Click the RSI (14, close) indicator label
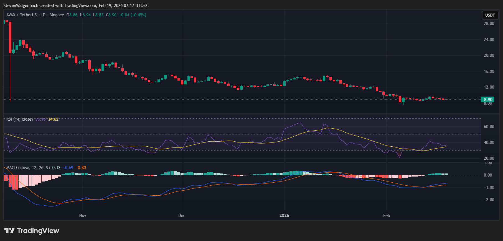Viewport: 503px width, 241px height. click(19, 119)
